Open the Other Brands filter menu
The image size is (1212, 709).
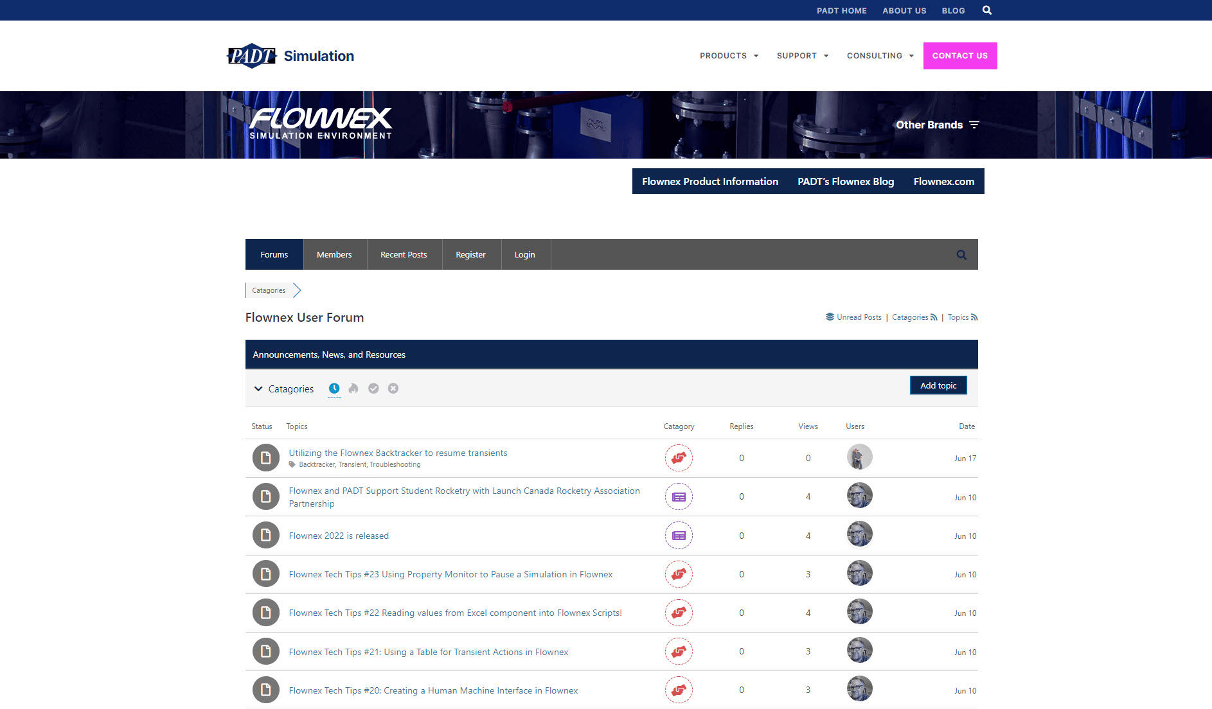click(x=938, y=125)
